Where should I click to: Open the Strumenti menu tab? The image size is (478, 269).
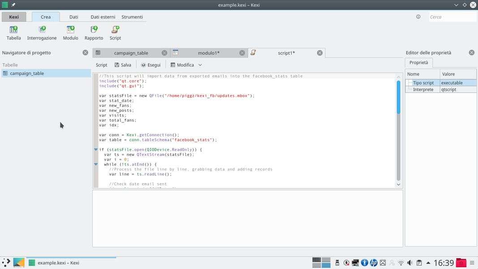coord(132,17)
